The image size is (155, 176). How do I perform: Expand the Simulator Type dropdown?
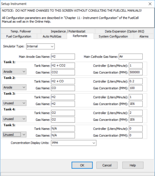pos(40,46)
